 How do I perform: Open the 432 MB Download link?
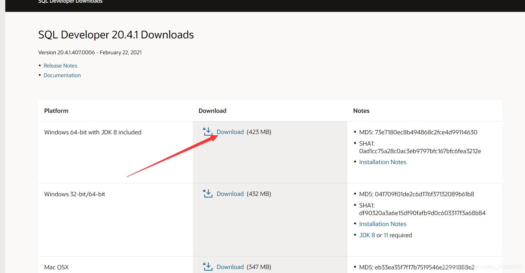[x=230, y=194]
